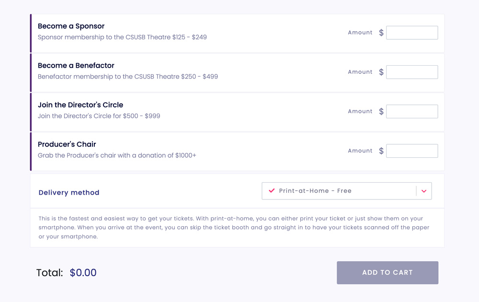
Task: Click the Amount field for Producer's Chair
Action: (412, 151)
